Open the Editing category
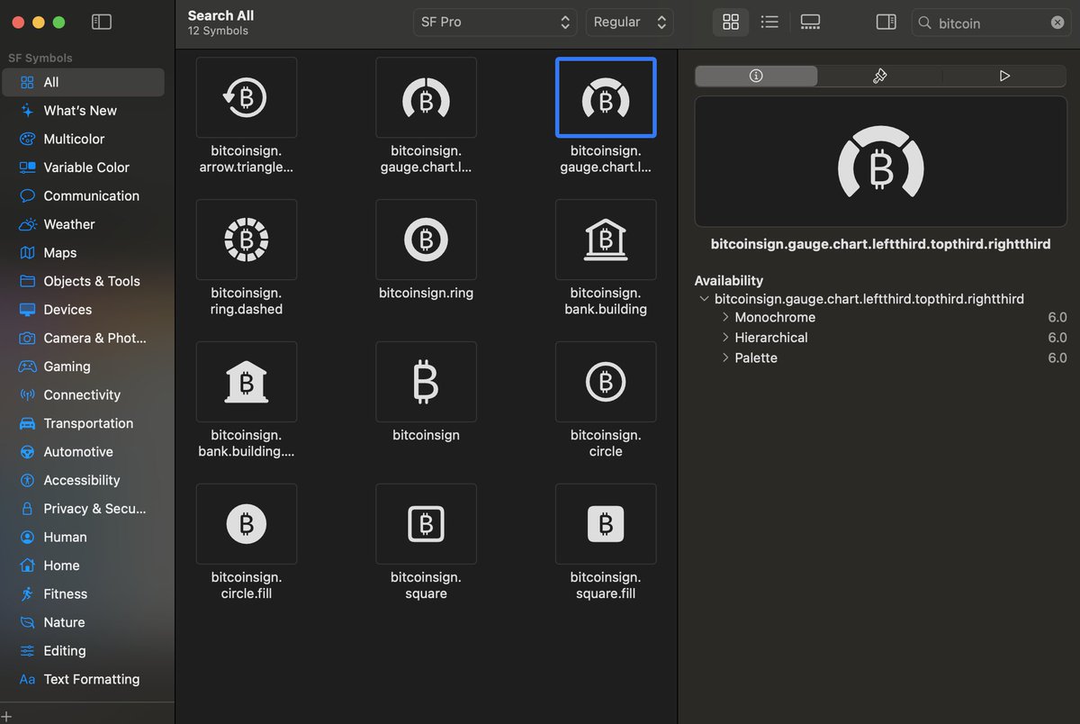 [x=84, y=651]
